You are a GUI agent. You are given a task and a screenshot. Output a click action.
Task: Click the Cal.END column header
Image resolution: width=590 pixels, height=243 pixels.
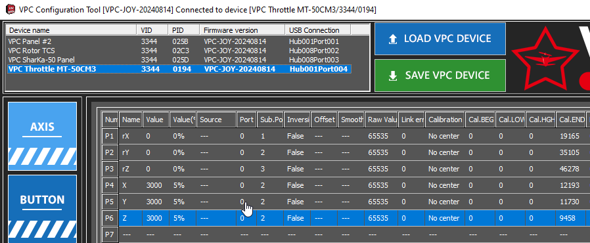click(571, 120)
